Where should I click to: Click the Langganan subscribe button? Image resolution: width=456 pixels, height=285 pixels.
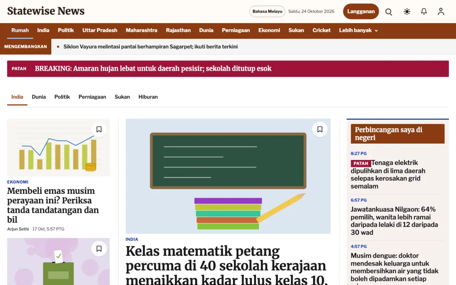click(x=361, y=11)
